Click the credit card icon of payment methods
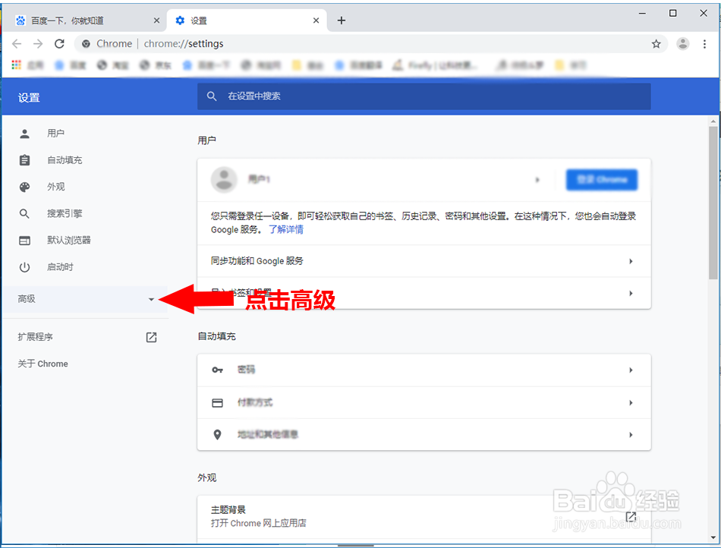Image resolution: width=721 pixels, height=548 pixels. coord(218,403)
